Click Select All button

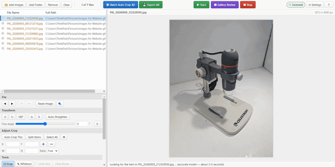(52, 137)
